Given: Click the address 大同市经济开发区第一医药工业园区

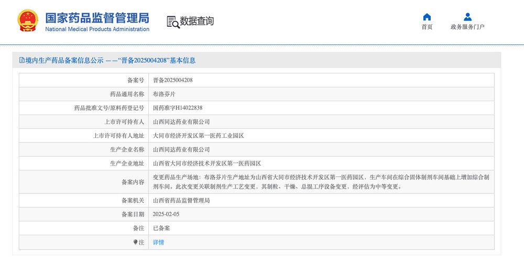Looking at the screenshot, I should 199,136.
